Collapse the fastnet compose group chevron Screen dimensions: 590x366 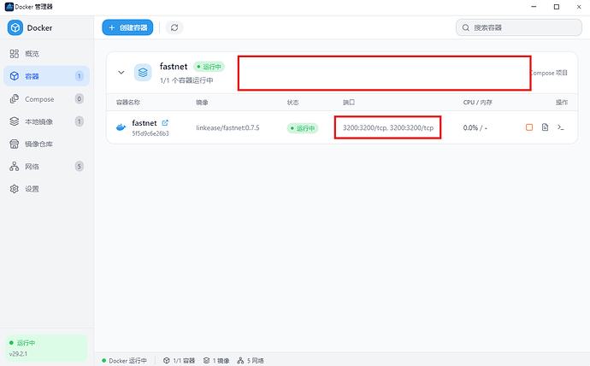121,72
